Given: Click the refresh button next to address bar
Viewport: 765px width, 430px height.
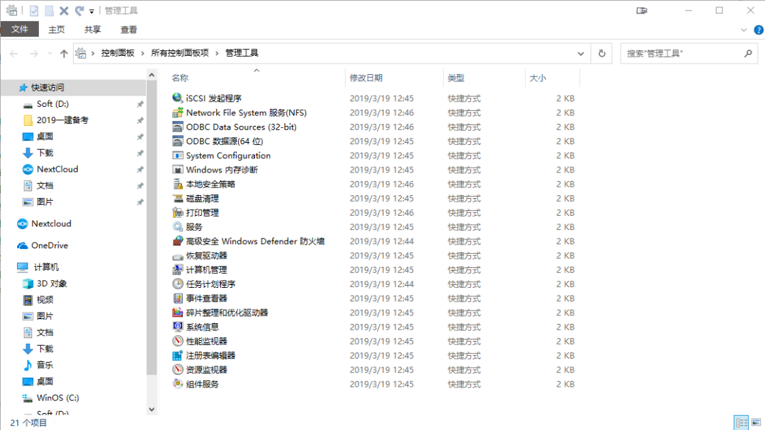Looking at the screenshot, I should (x=601, y=53).
